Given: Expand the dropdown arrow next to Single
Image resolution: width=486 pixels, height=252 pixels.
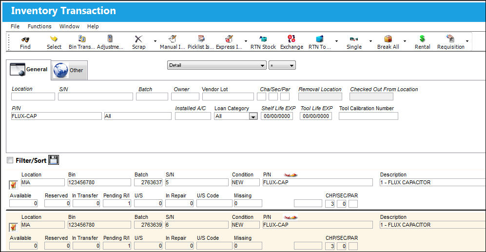Looking at the screenshot, I should pyautogui.click(x=370, y=41).
